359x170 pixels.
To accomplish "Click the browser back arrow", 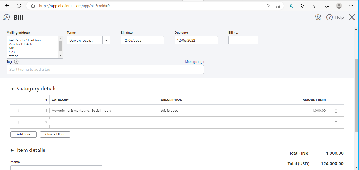I will pyautogui.click(x=7, y=6).
